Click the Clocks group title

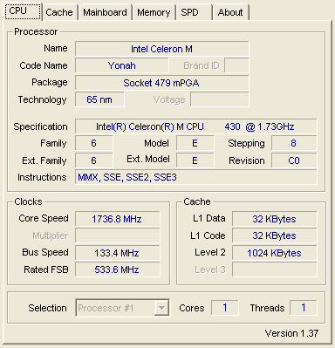pos(28,201)
